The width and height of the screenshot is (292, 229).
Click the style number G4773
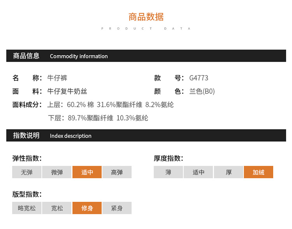coord(199,78)
